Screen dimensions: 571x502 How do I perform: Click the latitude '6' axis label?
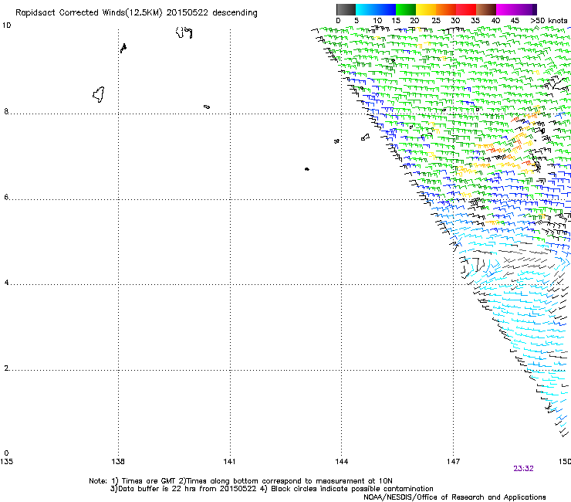point(6,197)
